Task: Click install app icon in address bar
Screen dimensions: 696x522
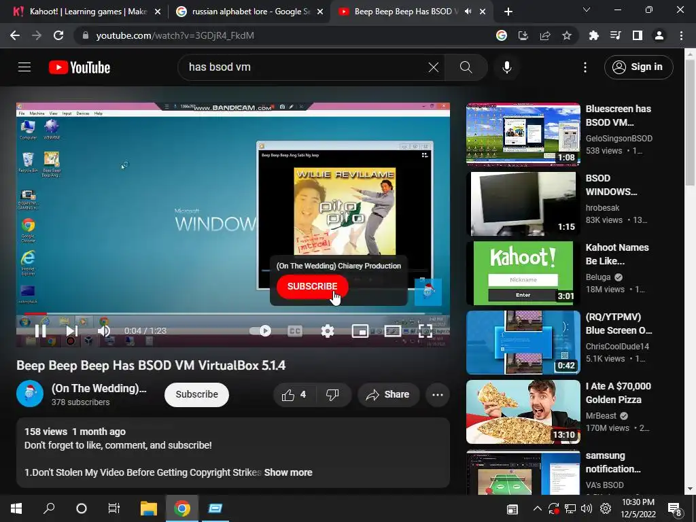Action: click(523, 35)
